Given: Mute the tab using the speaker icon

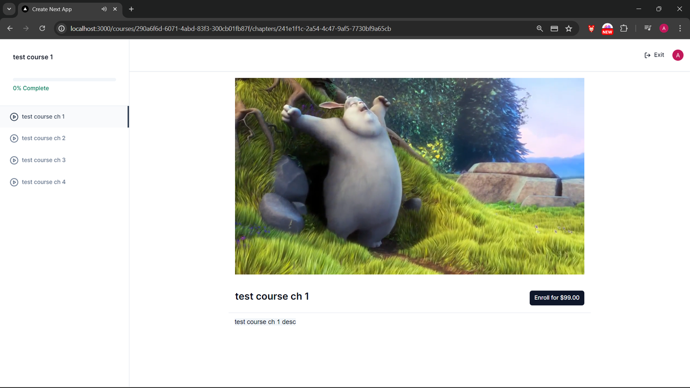Looking at the screenshot, I should pos(104,9).
